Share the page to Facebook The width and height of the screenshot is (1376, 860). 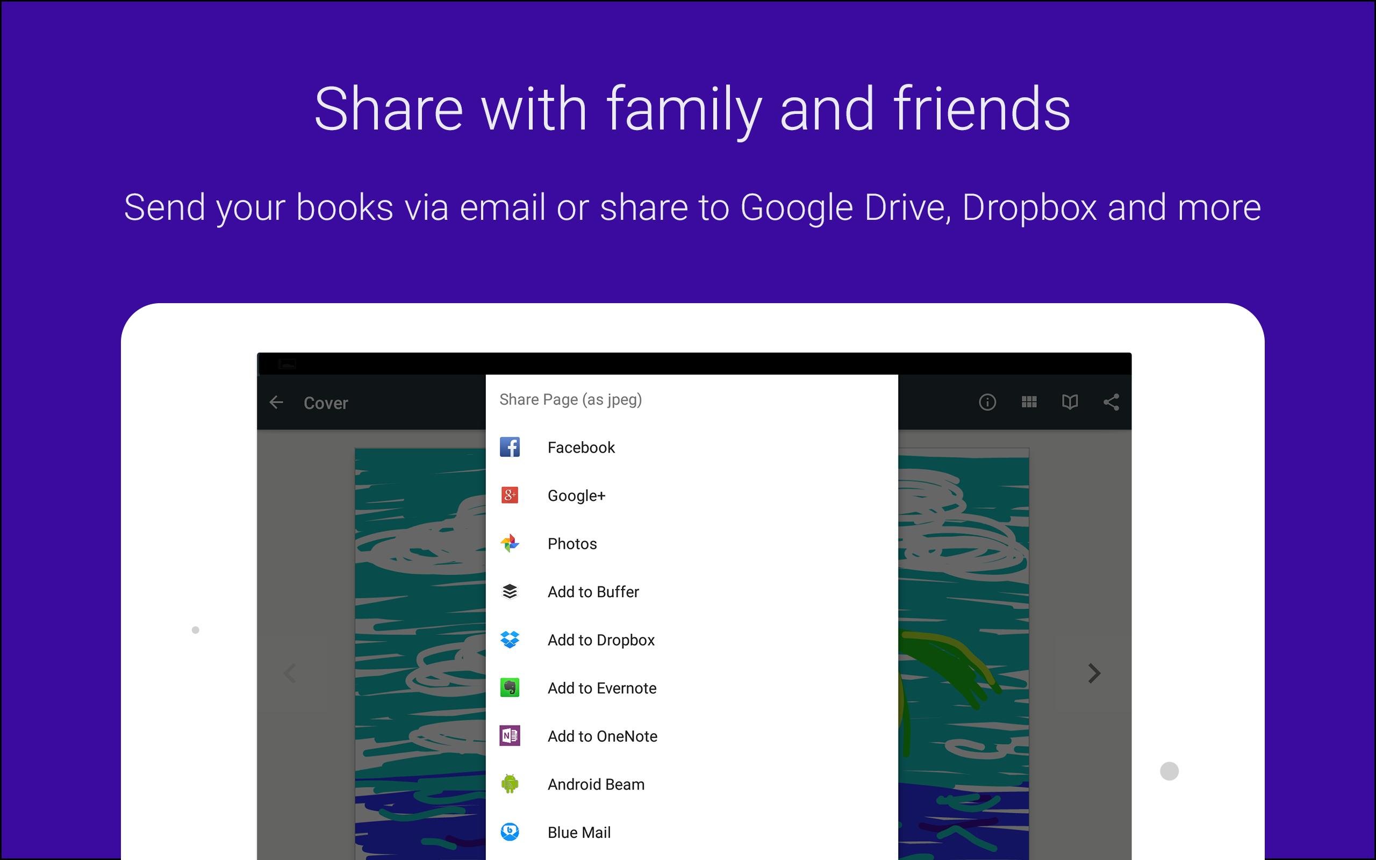[x=691, y=447]
